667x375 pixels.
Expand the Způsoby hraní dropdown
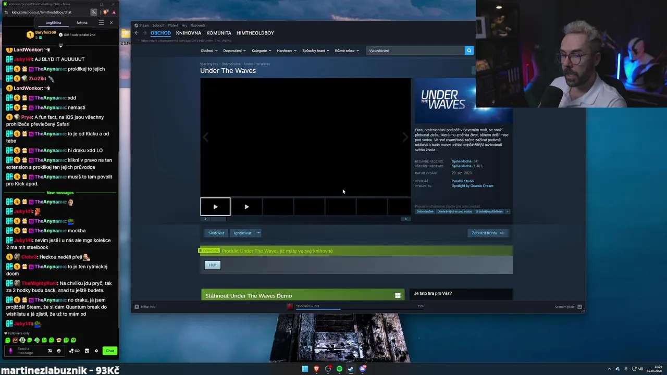[316, 51]
